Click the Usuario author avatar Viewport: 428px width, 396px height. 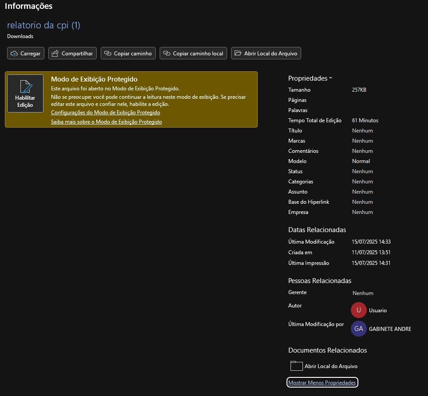[358, 310]
